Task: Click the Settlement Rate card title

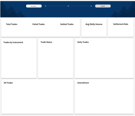Action: tap(121, 24)
